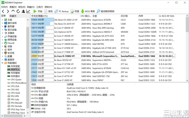Click sidebar horizontal scrollbar right arrow
The width and height of the screenshot is (189, 118).
click(x=24, y=116)
